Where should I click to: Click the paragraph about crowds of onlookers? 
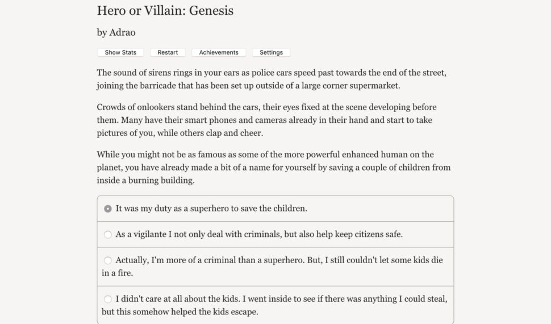(x=267, y=120)
